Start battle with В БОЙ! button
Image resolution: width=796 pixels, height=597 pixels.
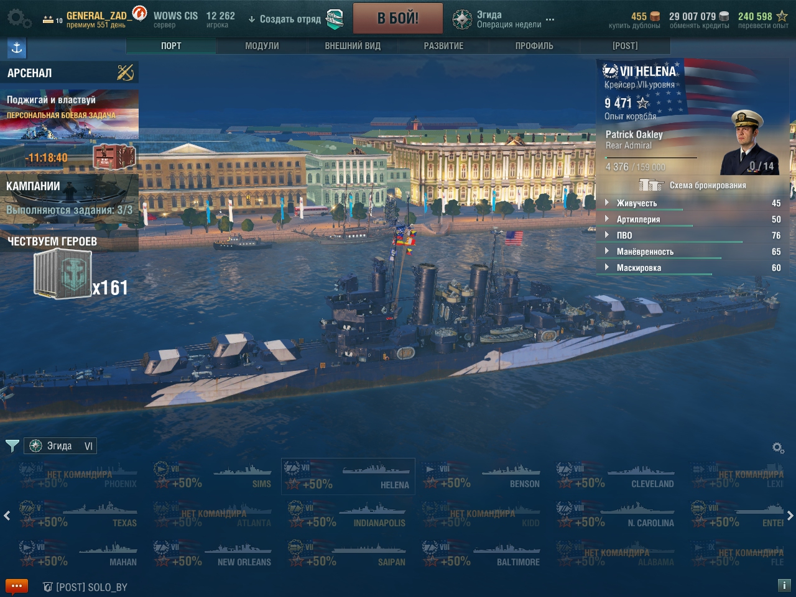(x=398, y=19)
